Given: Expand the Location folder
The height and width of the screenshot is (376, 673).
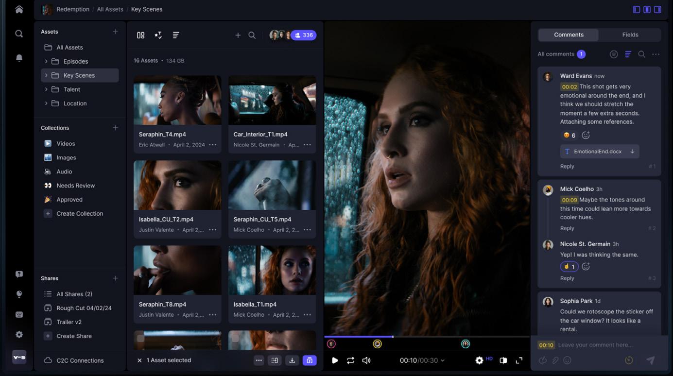Looking at the screenshot, I should pos(46,103).
